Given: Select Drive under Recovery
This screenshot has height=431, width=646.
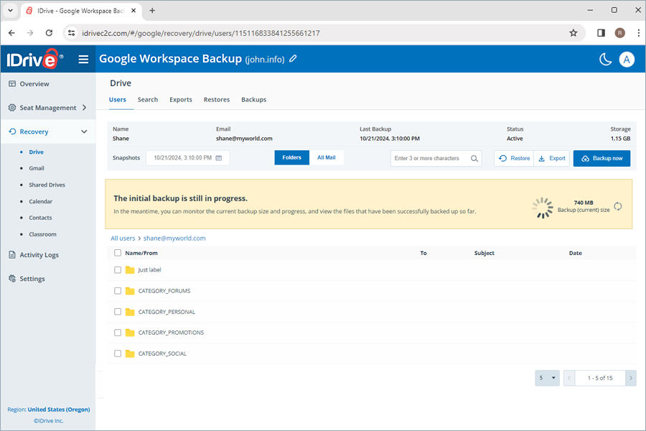Looking at the screenshot, I should (x=37, y=152).
